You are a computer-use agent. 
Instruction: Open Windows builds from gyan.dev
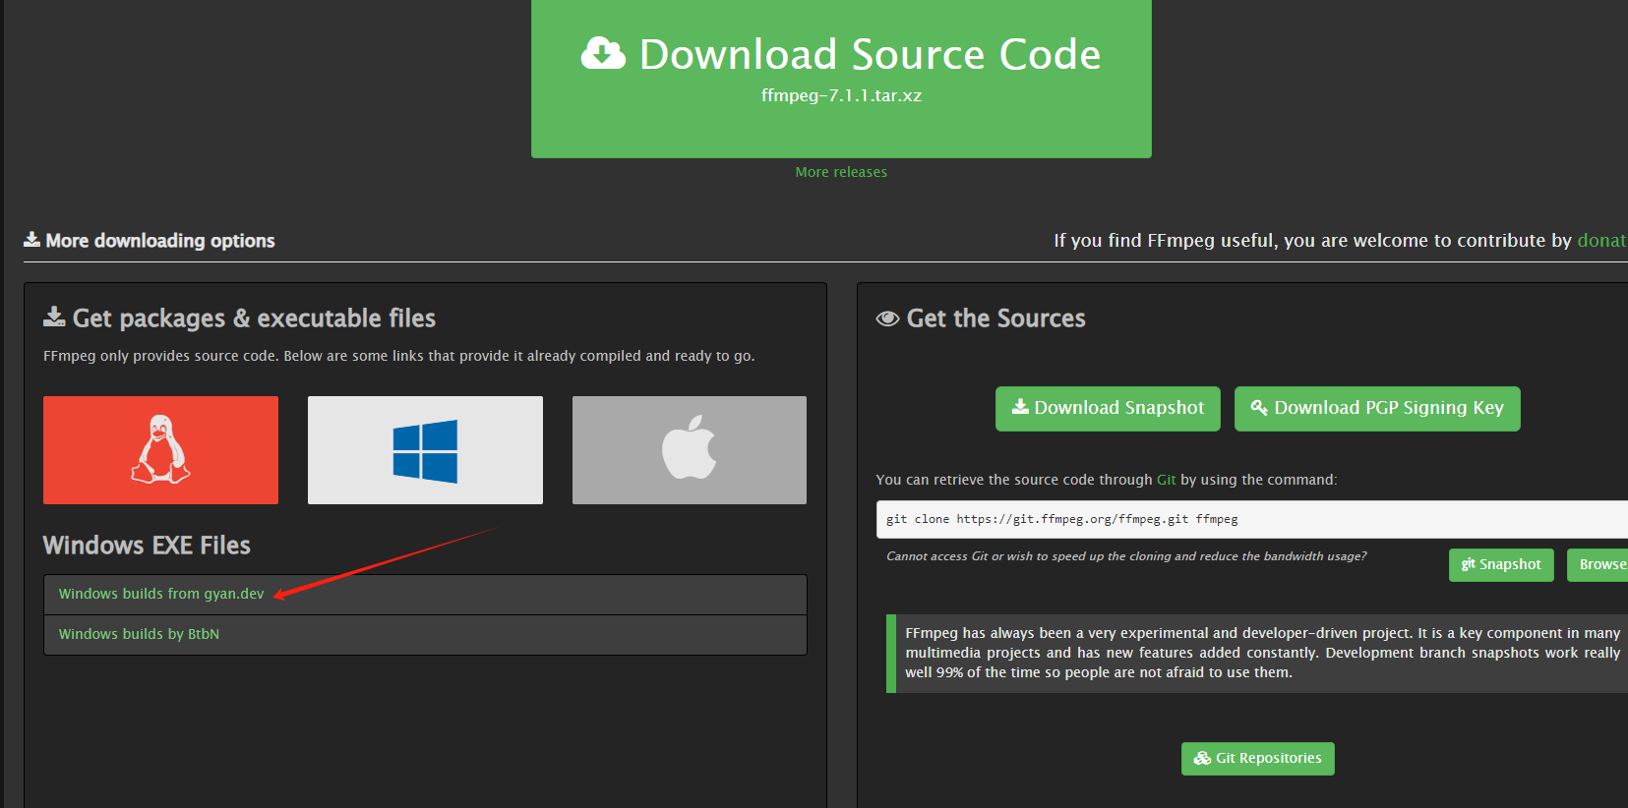161,594
